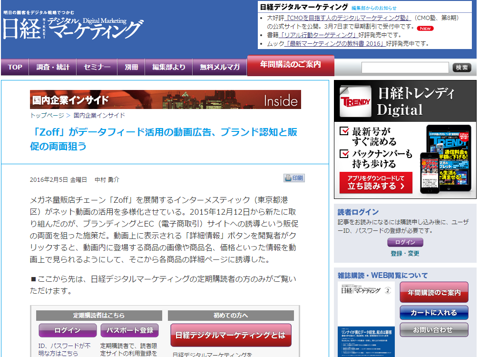Click the バックナンバーも持ち歩ける checkmark icon

click(x=344, y=153)
